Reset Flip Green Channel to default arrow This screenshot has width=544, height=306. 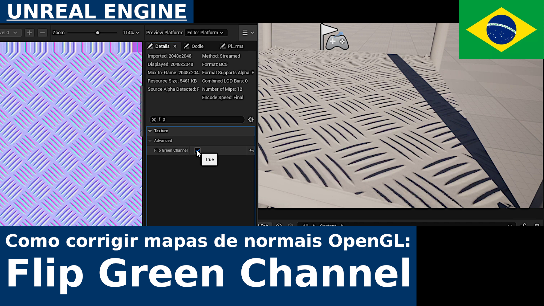point(251,151)
